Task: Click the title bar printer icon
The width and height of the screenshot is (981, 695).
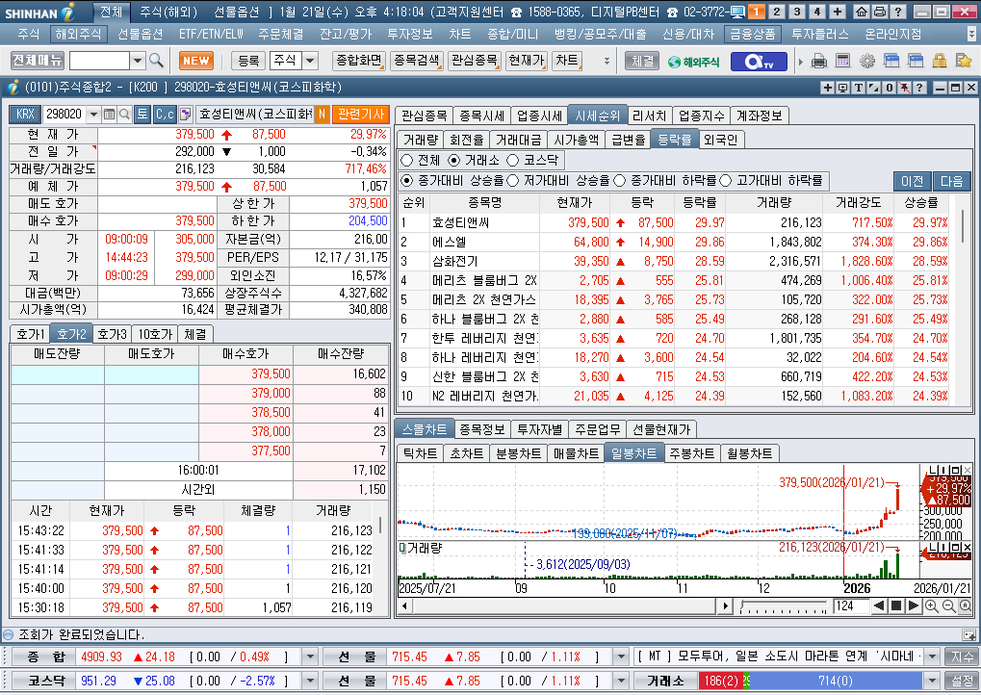Action: pos(879,12)
